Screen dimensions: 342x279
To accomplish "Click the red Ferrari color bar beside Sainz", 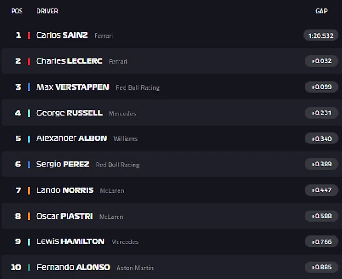I will tap(29, 35).
